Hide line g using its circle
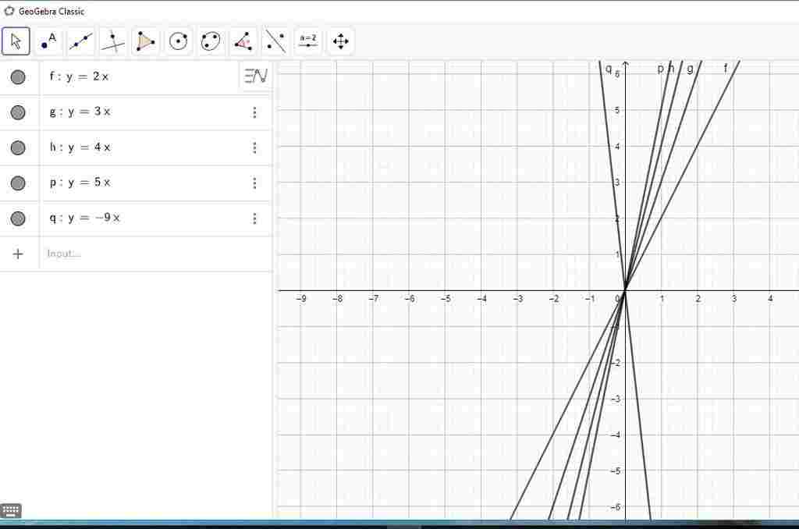799x529 pixels. [18, 112]
